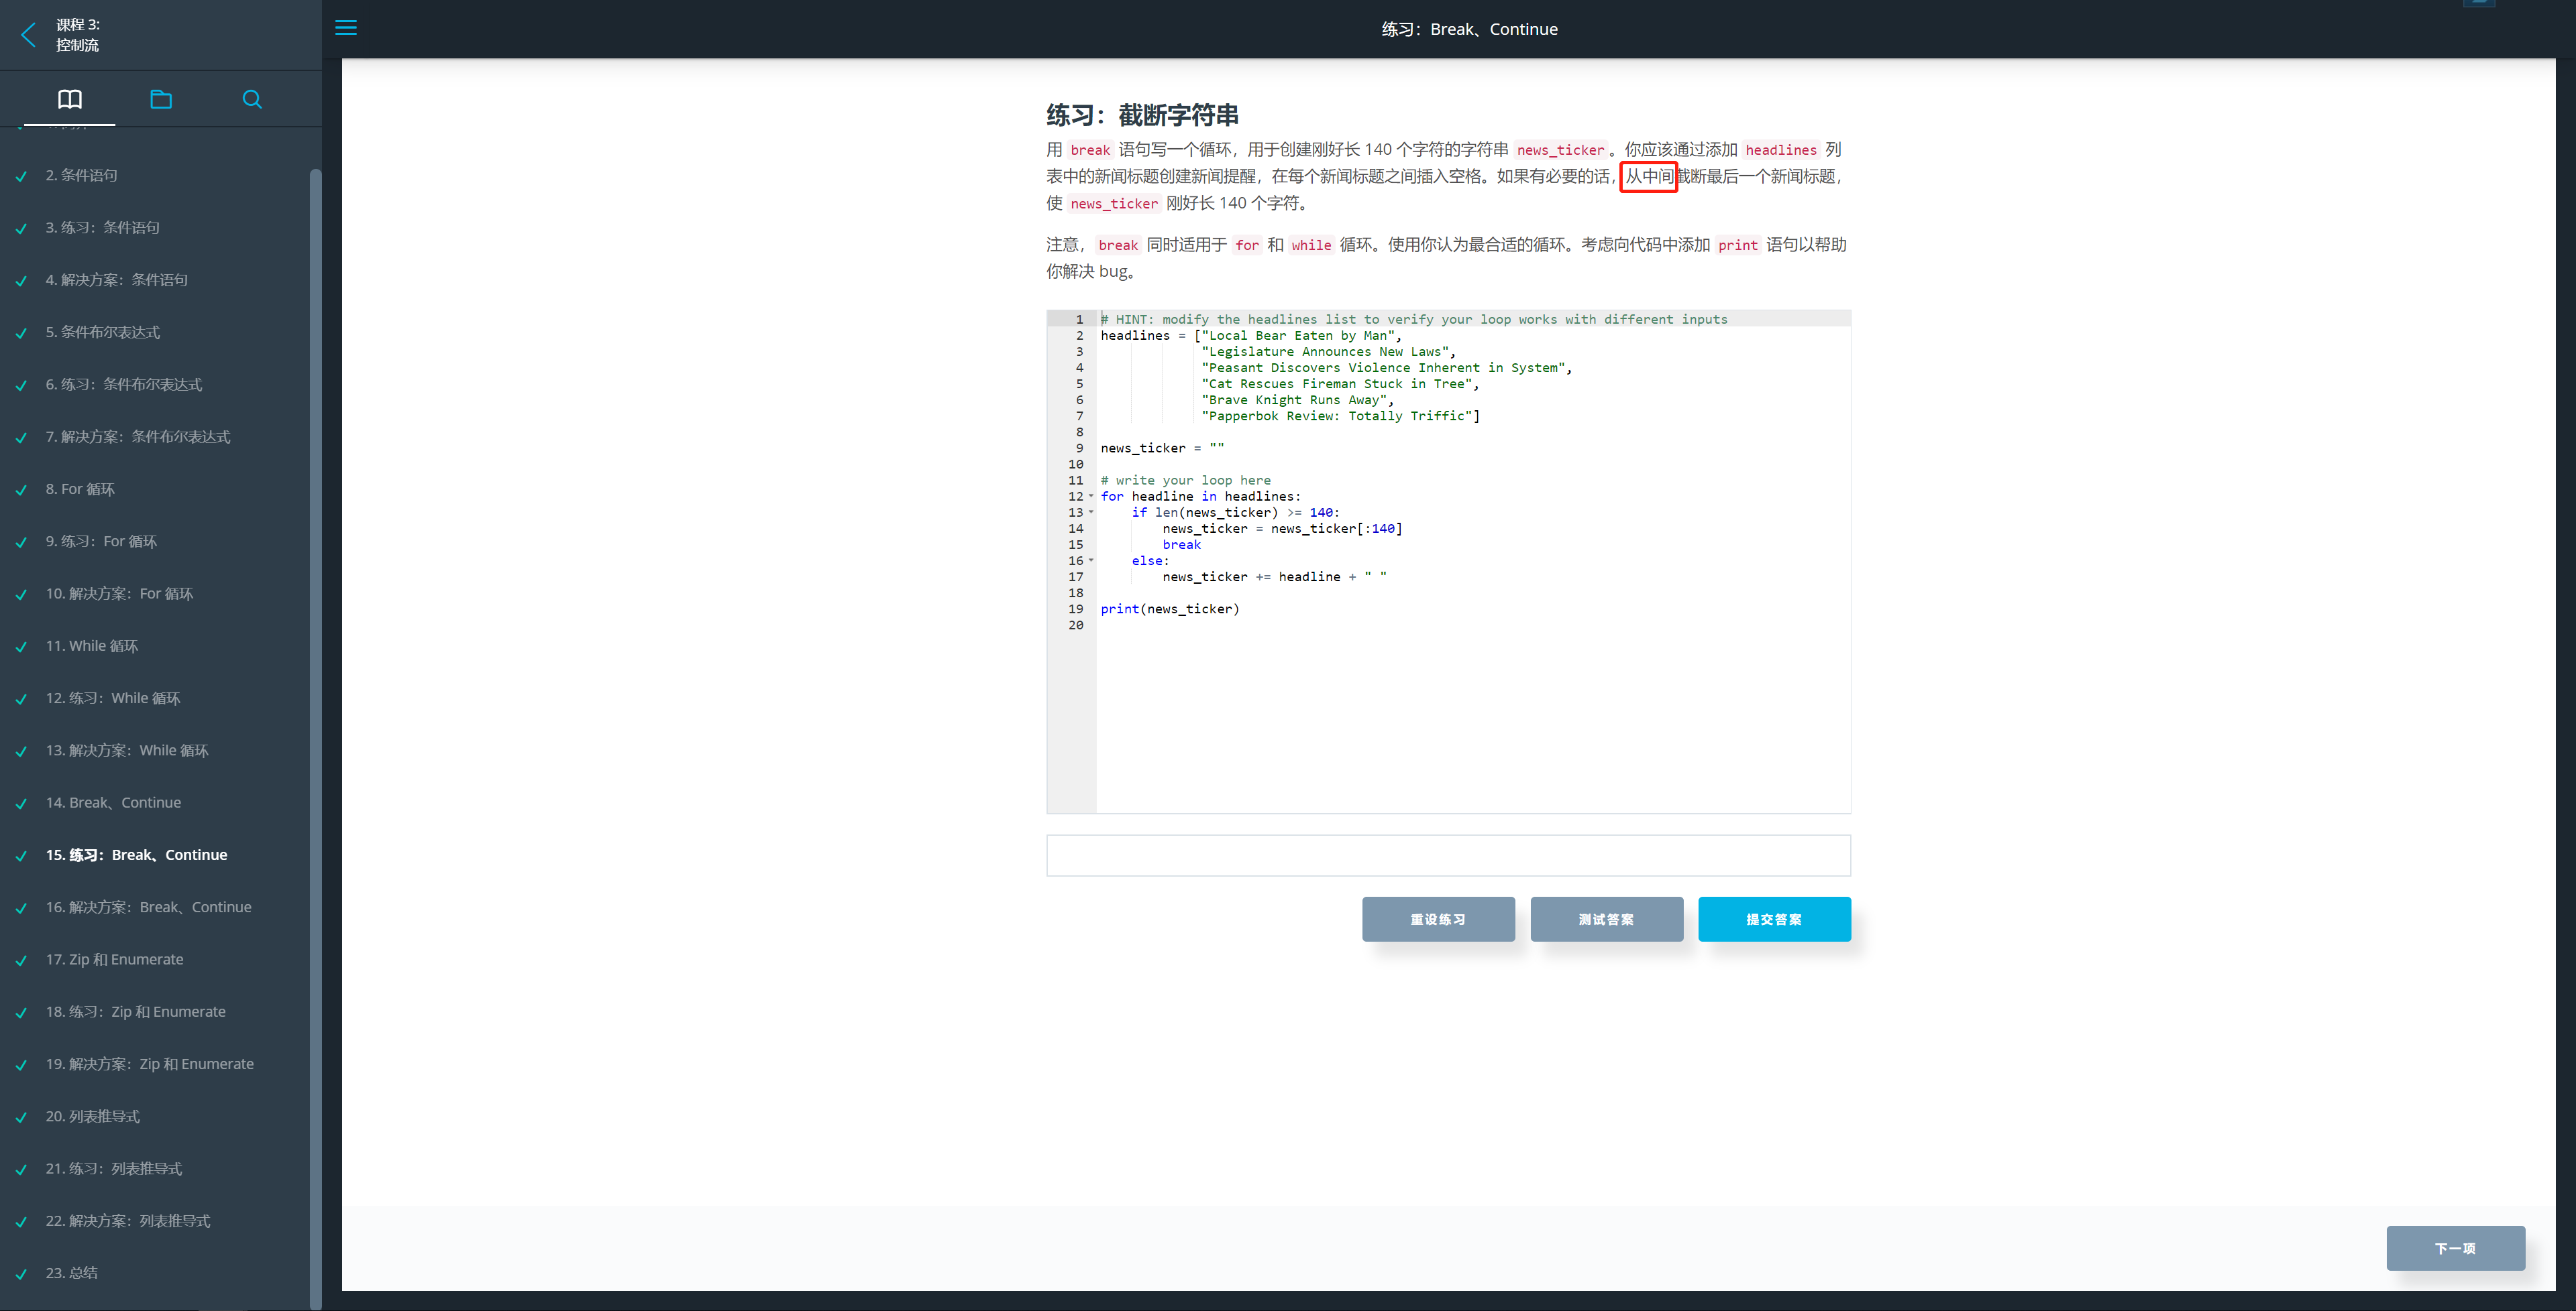Click the folder icon in the sidebar
The height and width of the screenshot is (1311, 2576).
tap(161, 99)
